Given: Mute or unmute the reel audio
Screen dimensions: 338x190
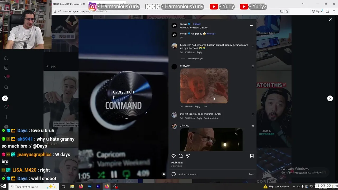Looking at the screenshot, I should click(x=164, y=174).
